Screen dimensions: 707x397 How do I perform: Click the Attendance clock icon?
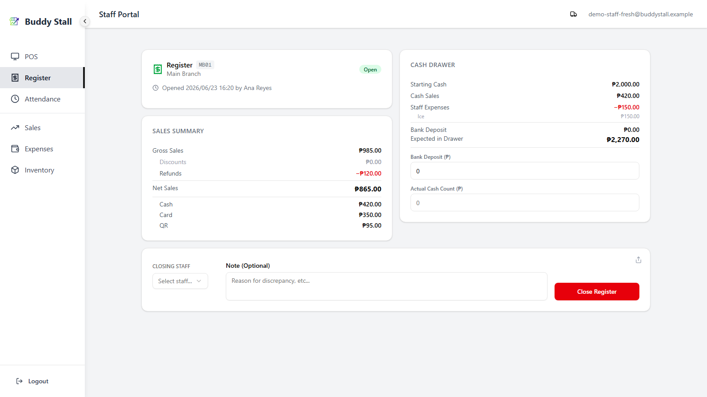(15, 99)
